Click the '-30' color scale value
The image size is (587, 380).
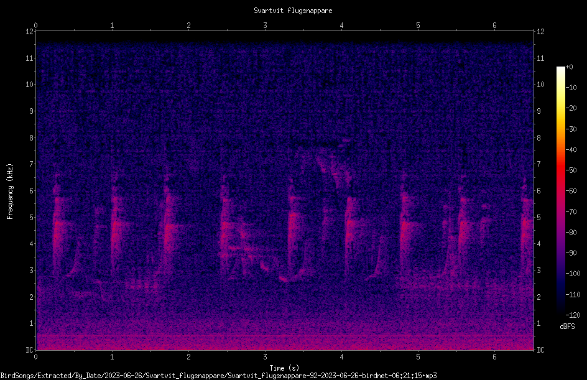(x=571, y=129)
